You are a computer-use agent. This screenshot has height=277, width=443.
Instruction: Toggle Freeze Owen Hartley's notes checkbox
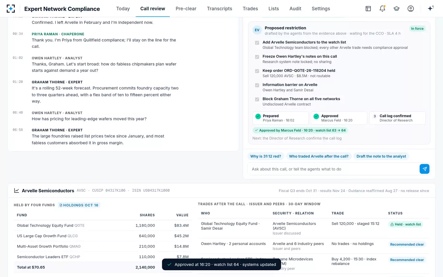(257, 57)
